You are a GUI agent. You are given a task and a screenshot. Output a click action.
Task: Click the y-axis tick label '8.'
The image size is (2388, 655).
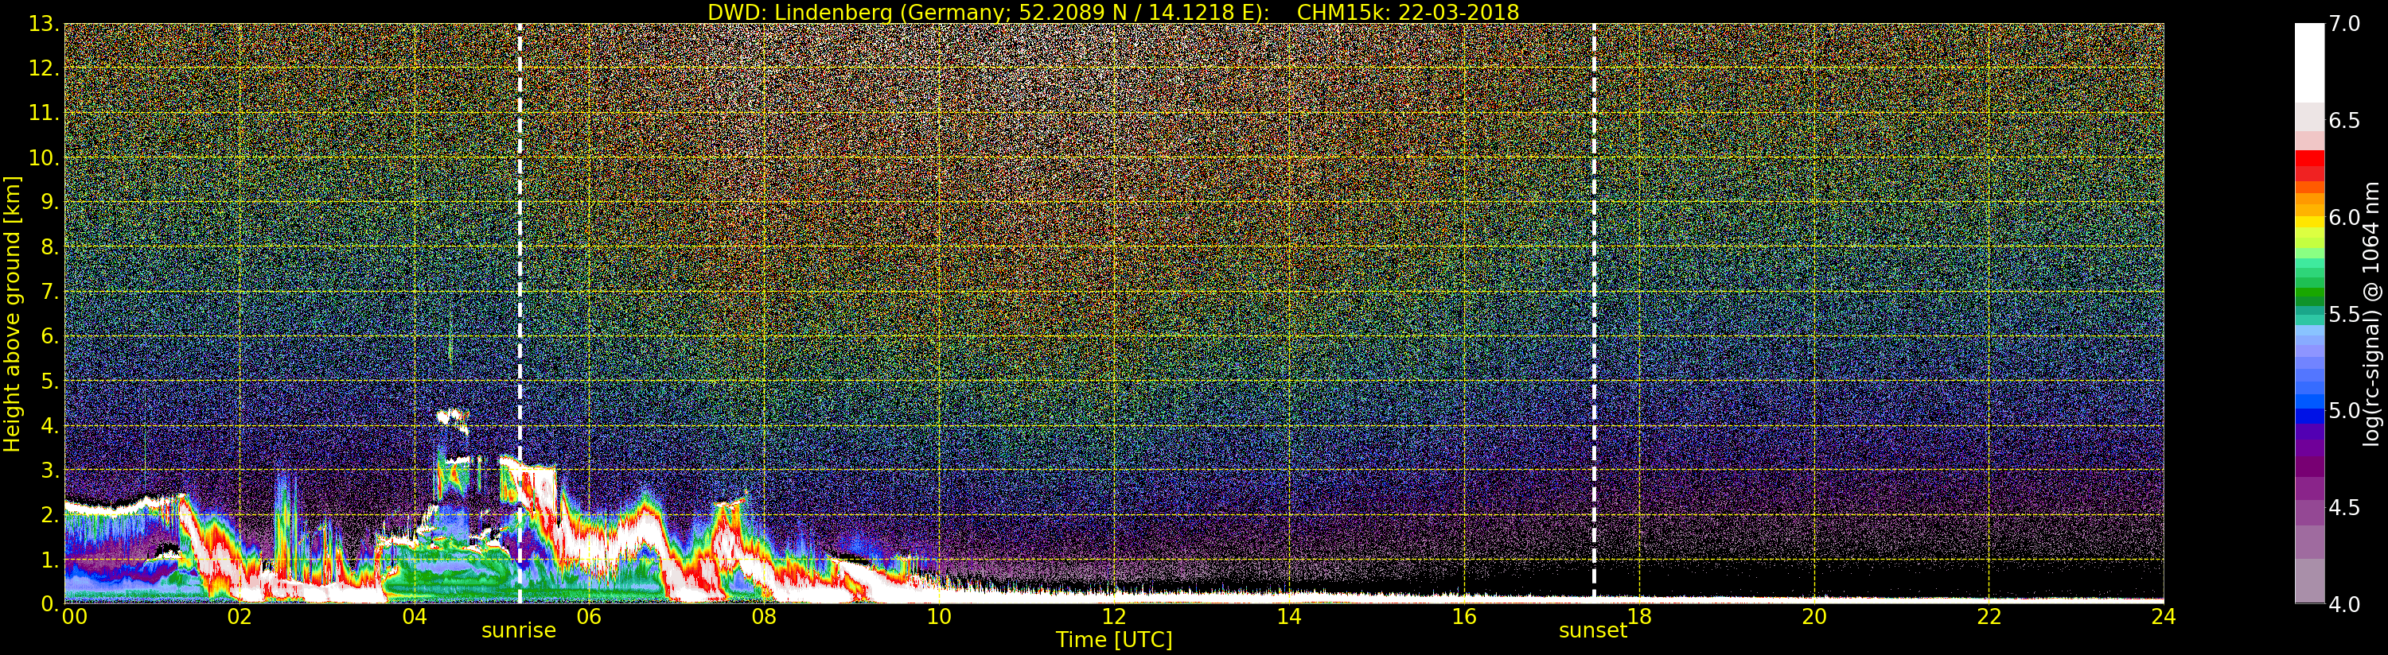(50, 247)
